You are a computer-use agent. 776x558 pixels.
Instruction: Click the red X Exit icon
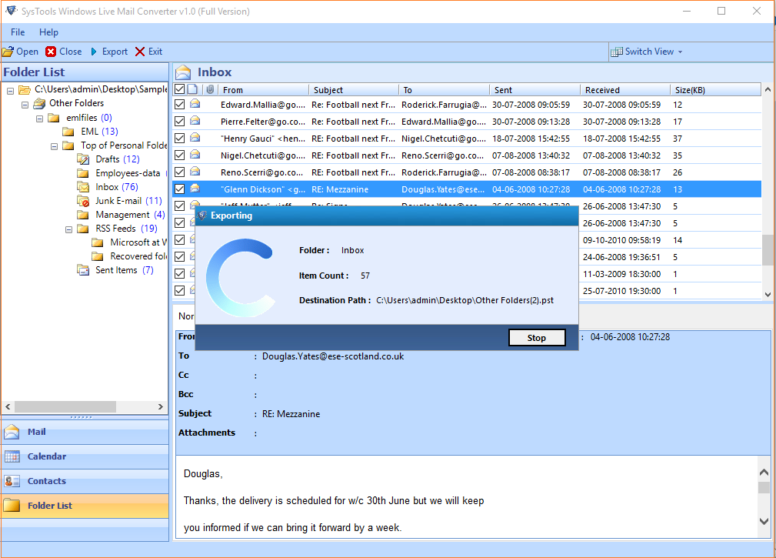tap(140, 52)
